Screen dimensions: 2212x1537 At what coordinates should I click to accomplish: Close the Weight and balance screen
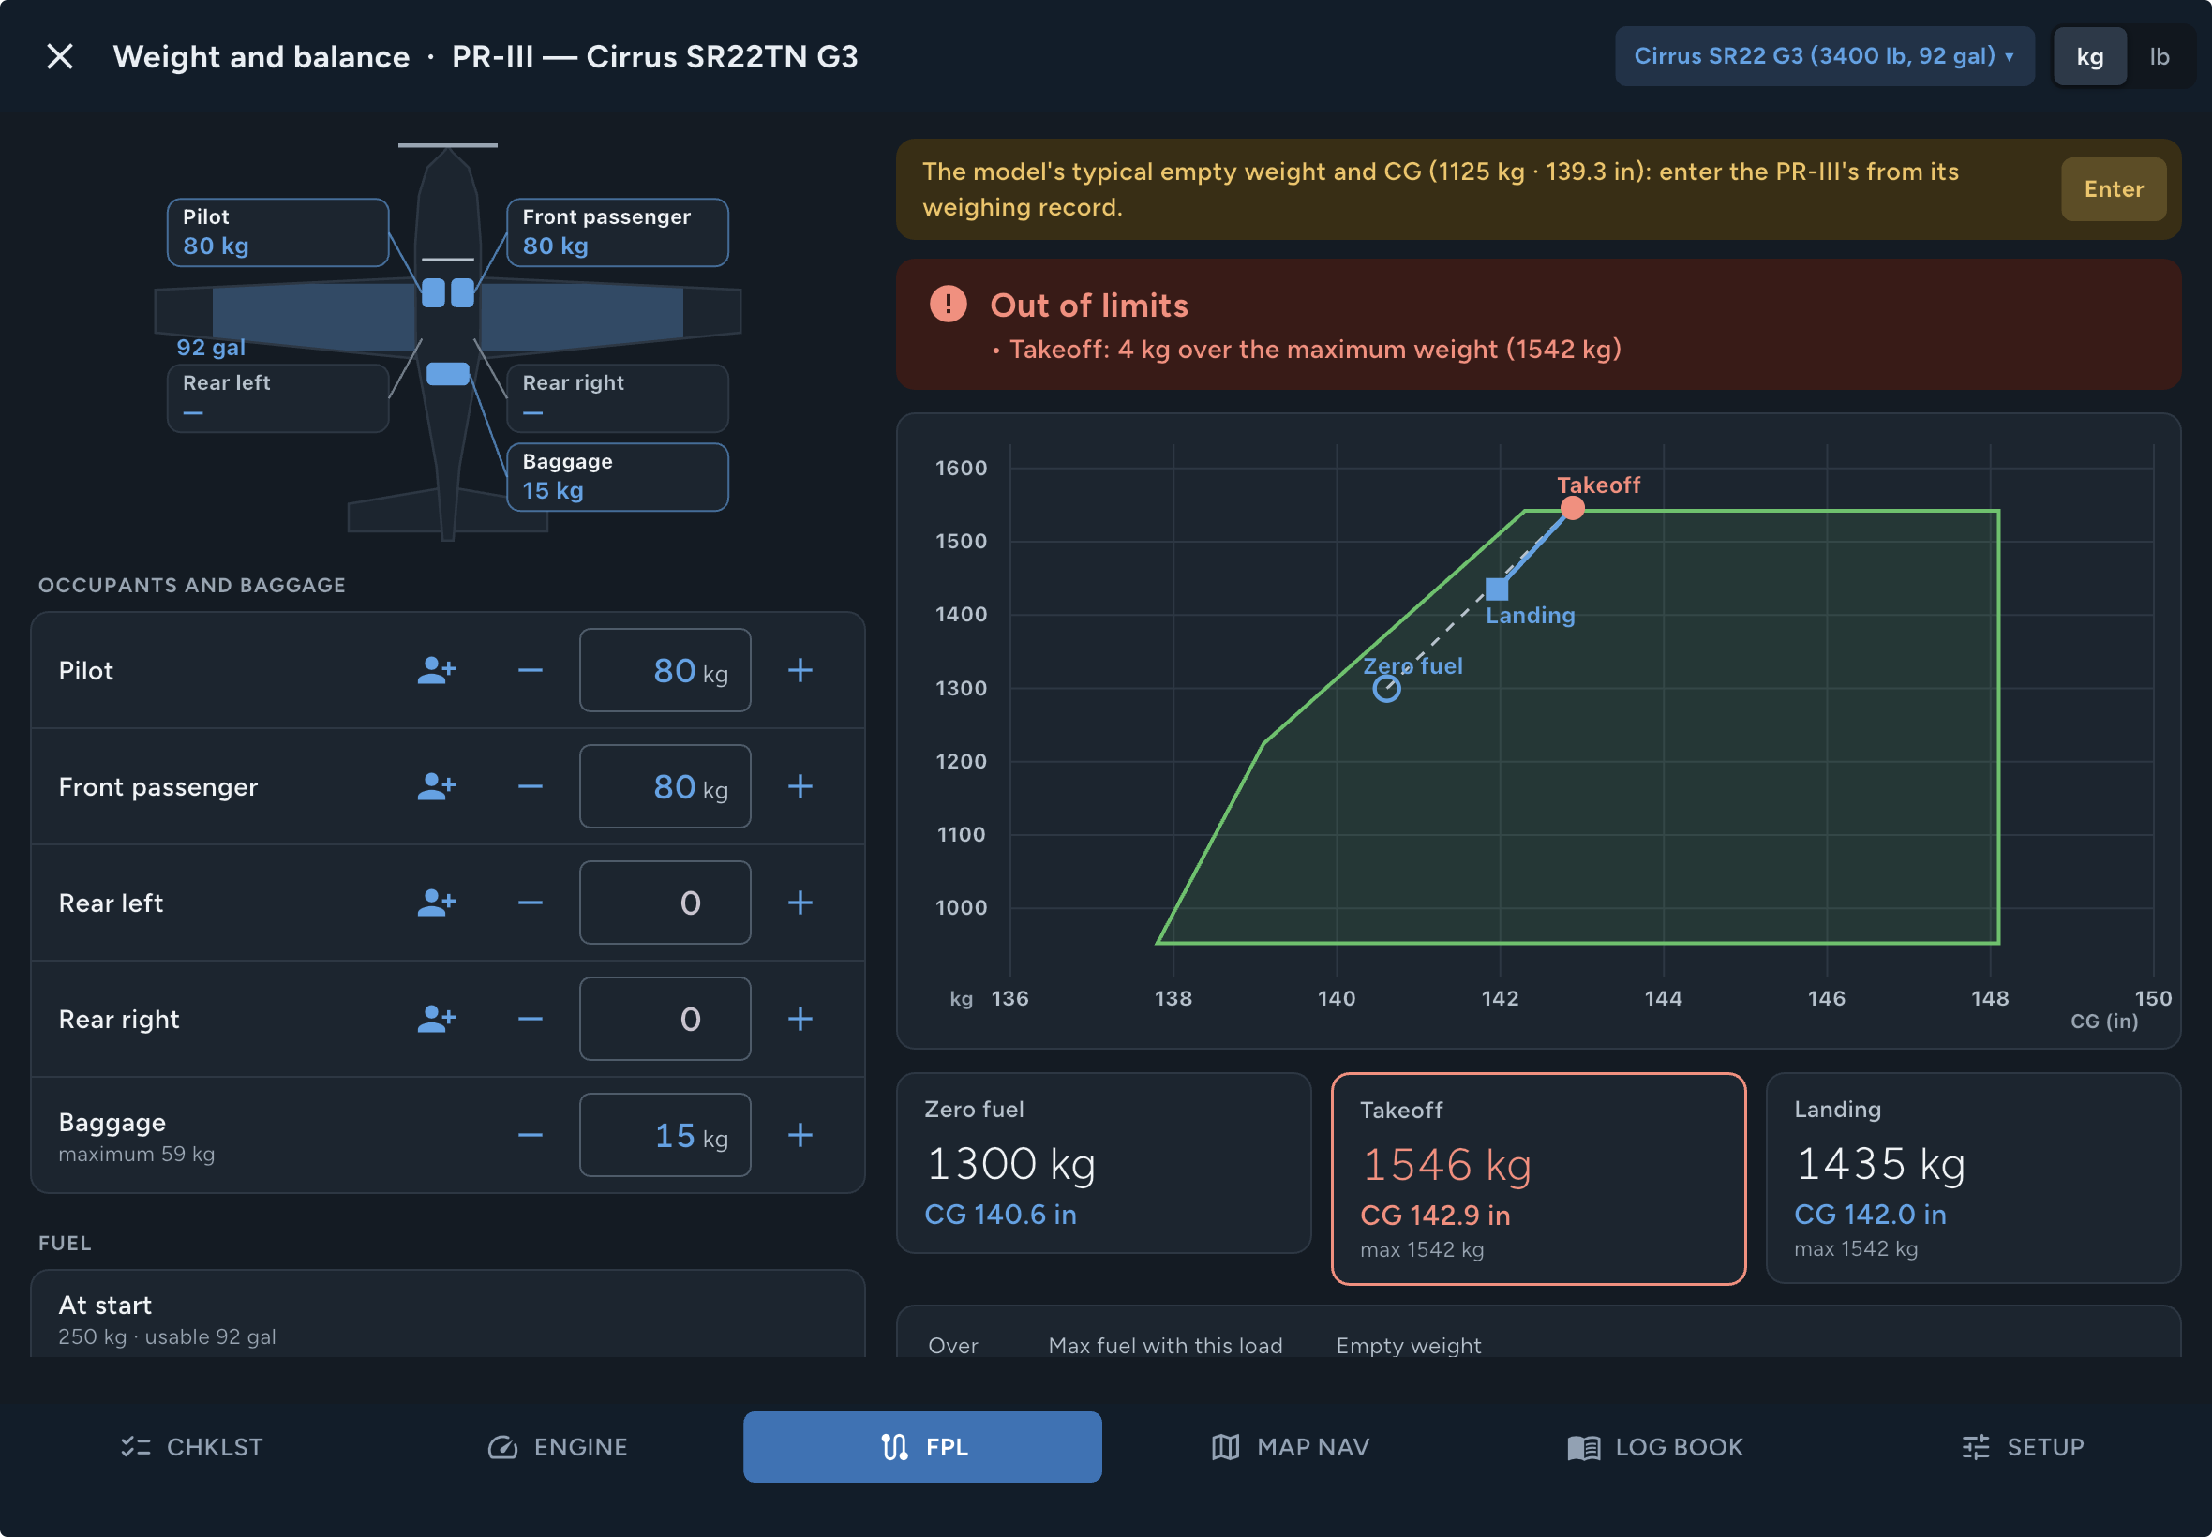tap(60, 56)
